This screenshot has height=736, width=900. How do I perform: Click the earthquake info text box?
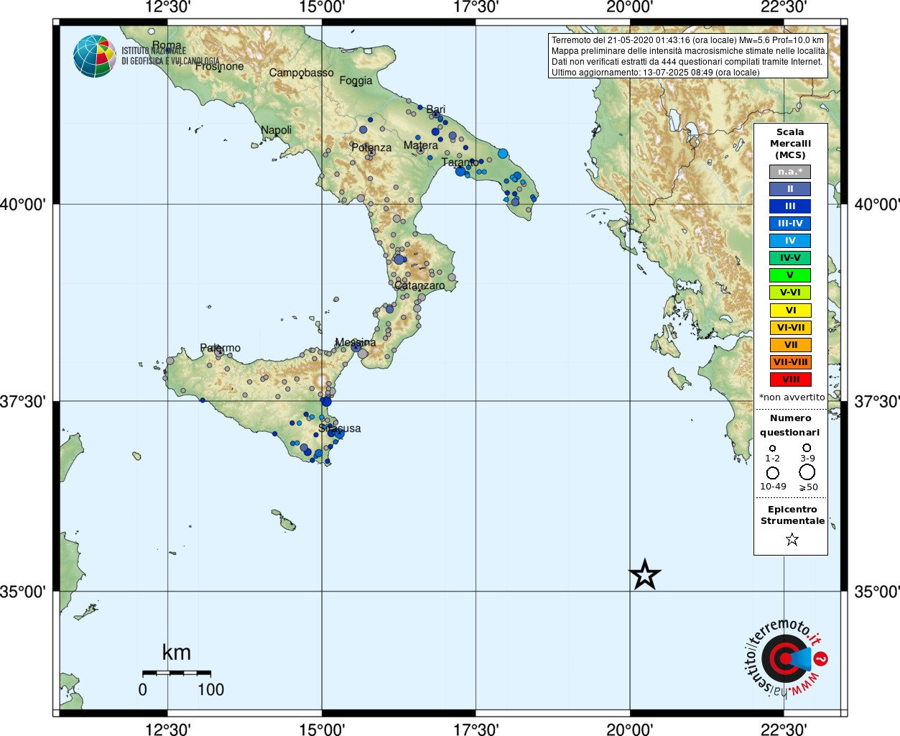[688, 56]
